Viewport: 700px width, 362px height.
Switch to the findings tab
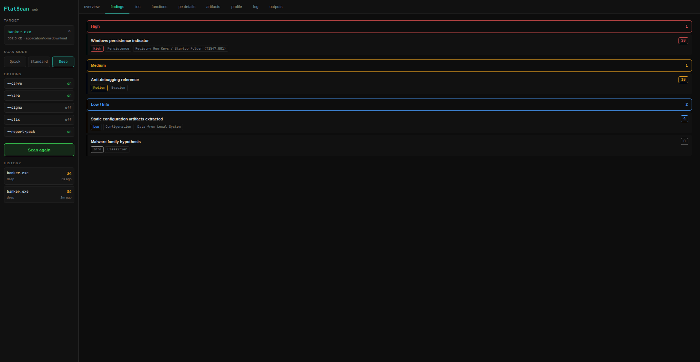pos(117,7)
